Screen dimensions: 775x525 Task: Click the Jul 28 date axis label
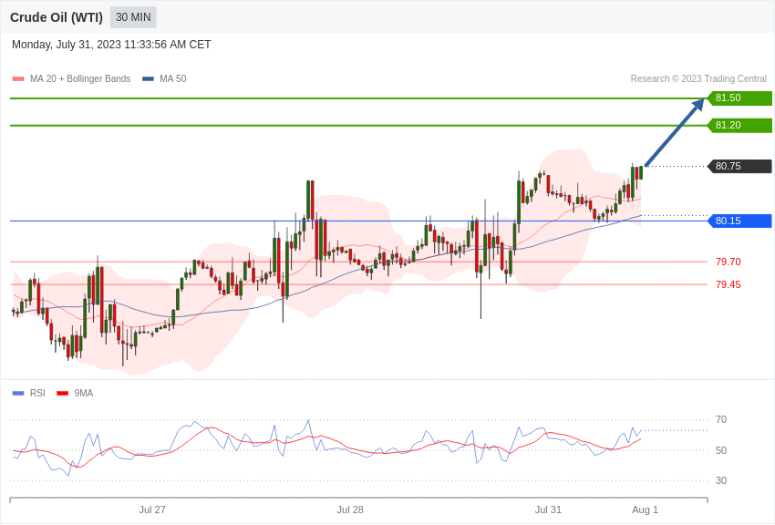point(350,510)
